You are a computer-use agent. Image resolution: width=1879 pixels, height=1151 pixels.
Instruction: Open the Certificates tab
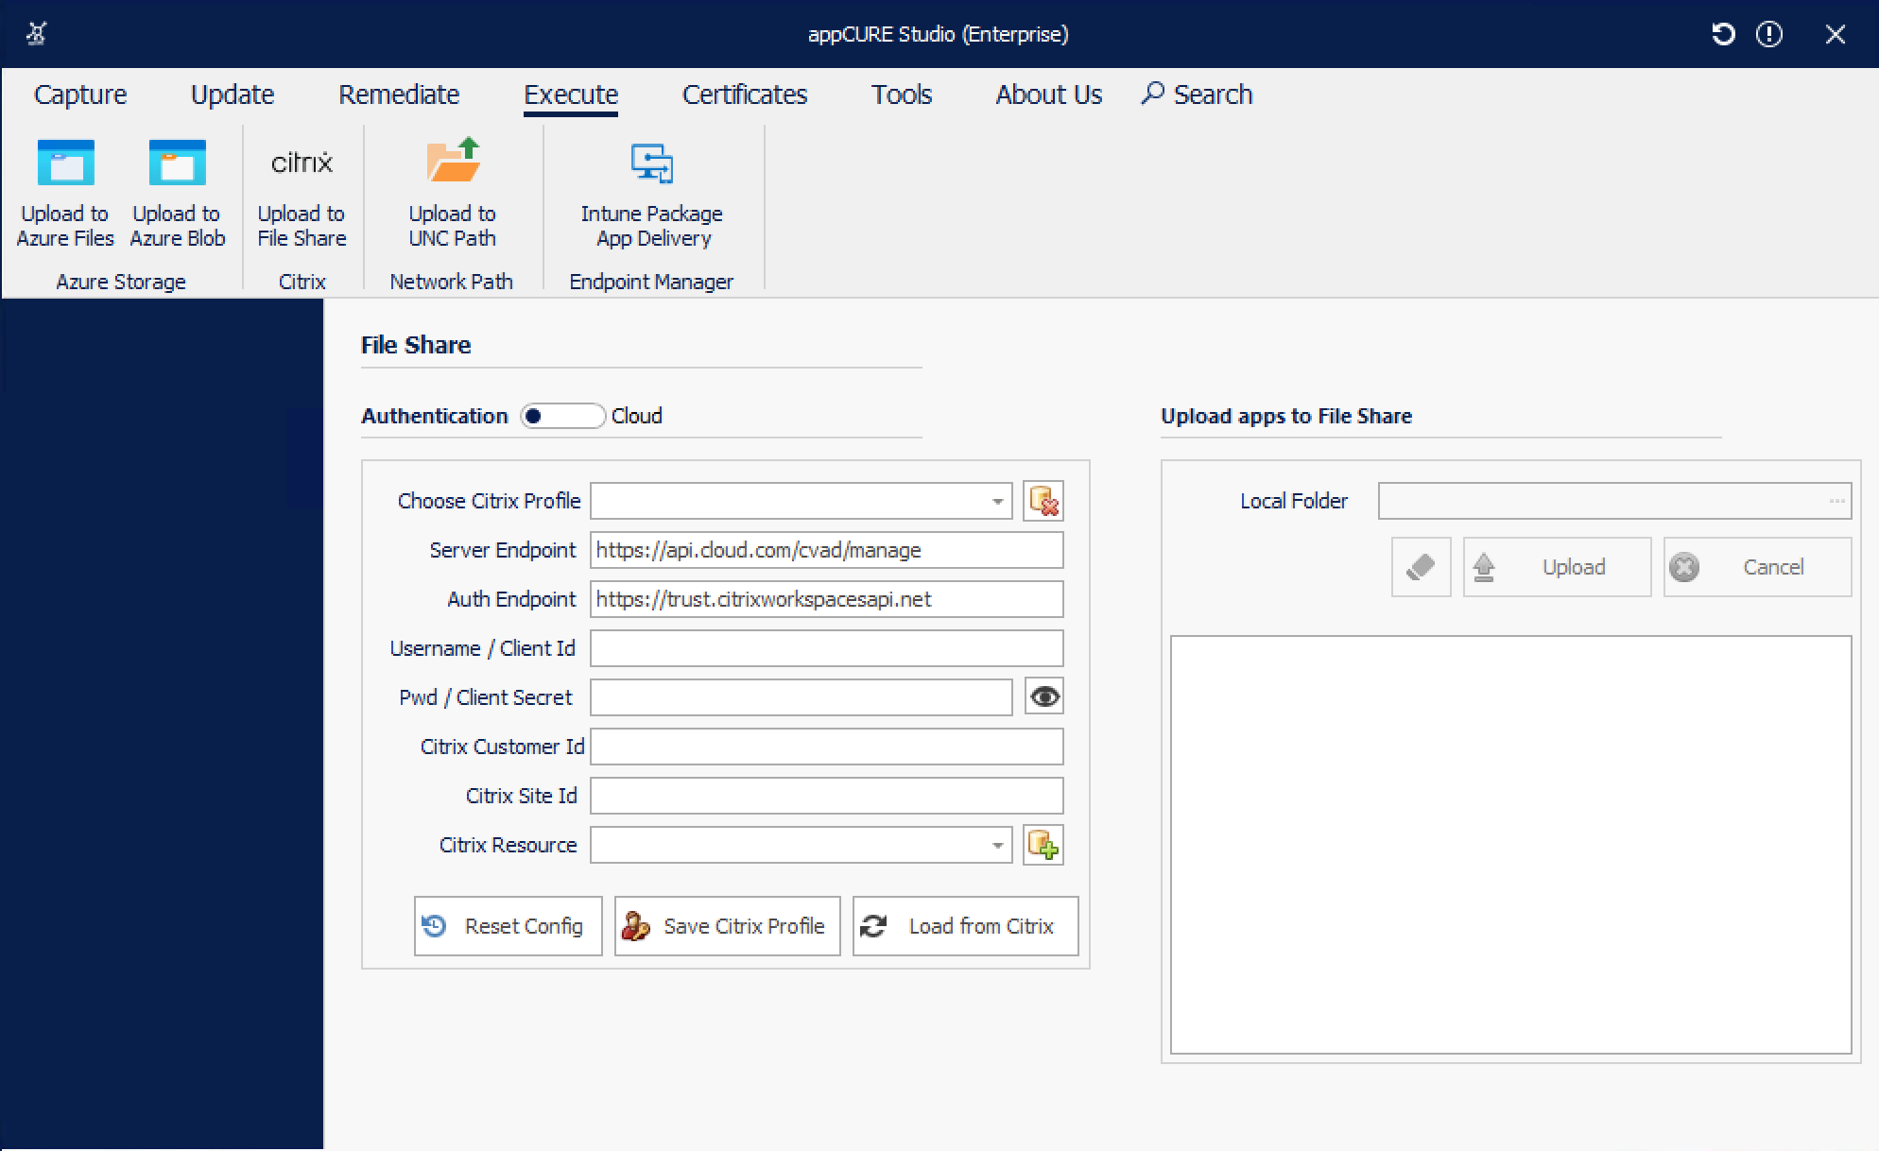pos(745,94)
